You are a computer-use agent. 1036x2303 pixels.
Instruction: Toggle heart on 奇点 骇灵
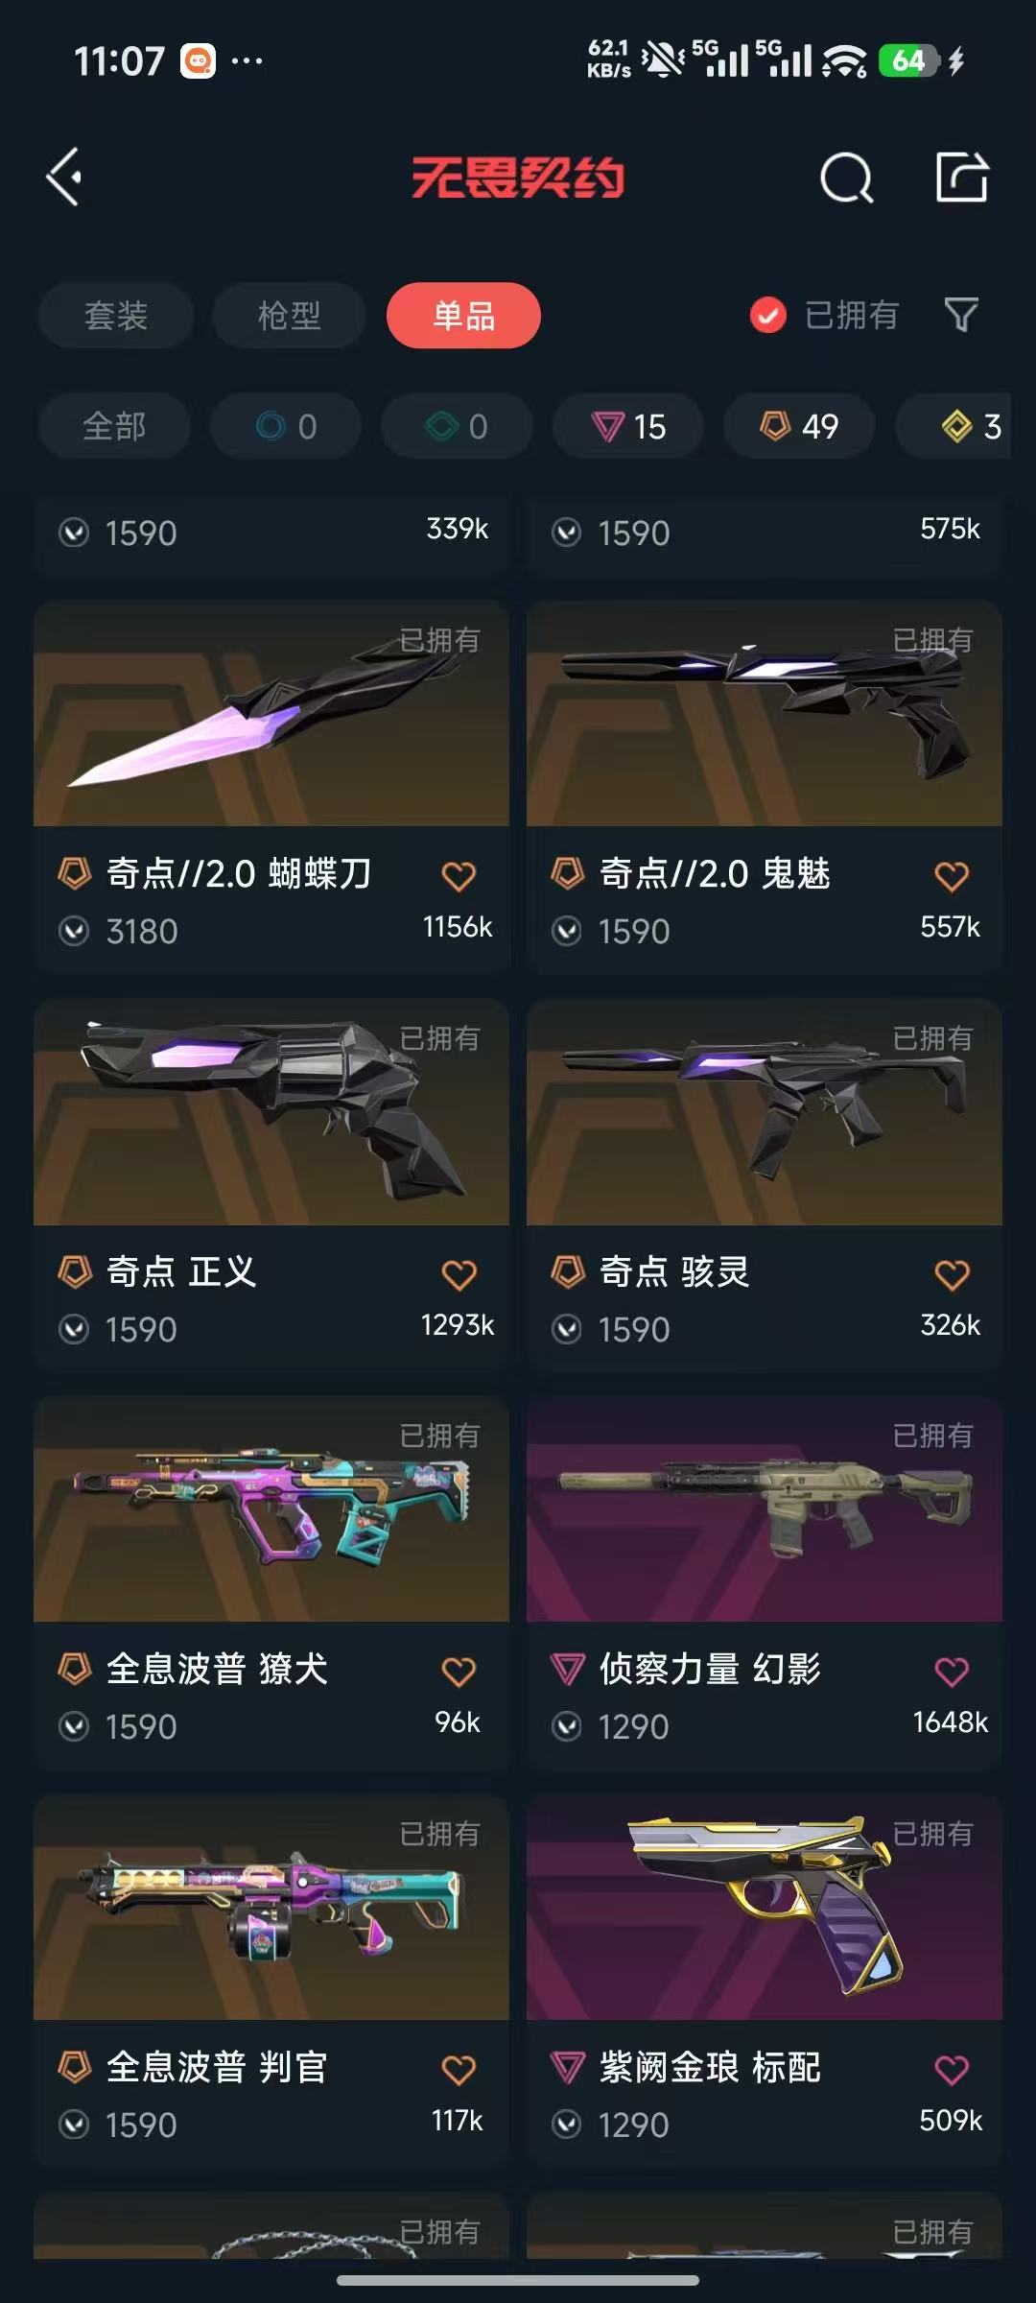pos(952,1274)
